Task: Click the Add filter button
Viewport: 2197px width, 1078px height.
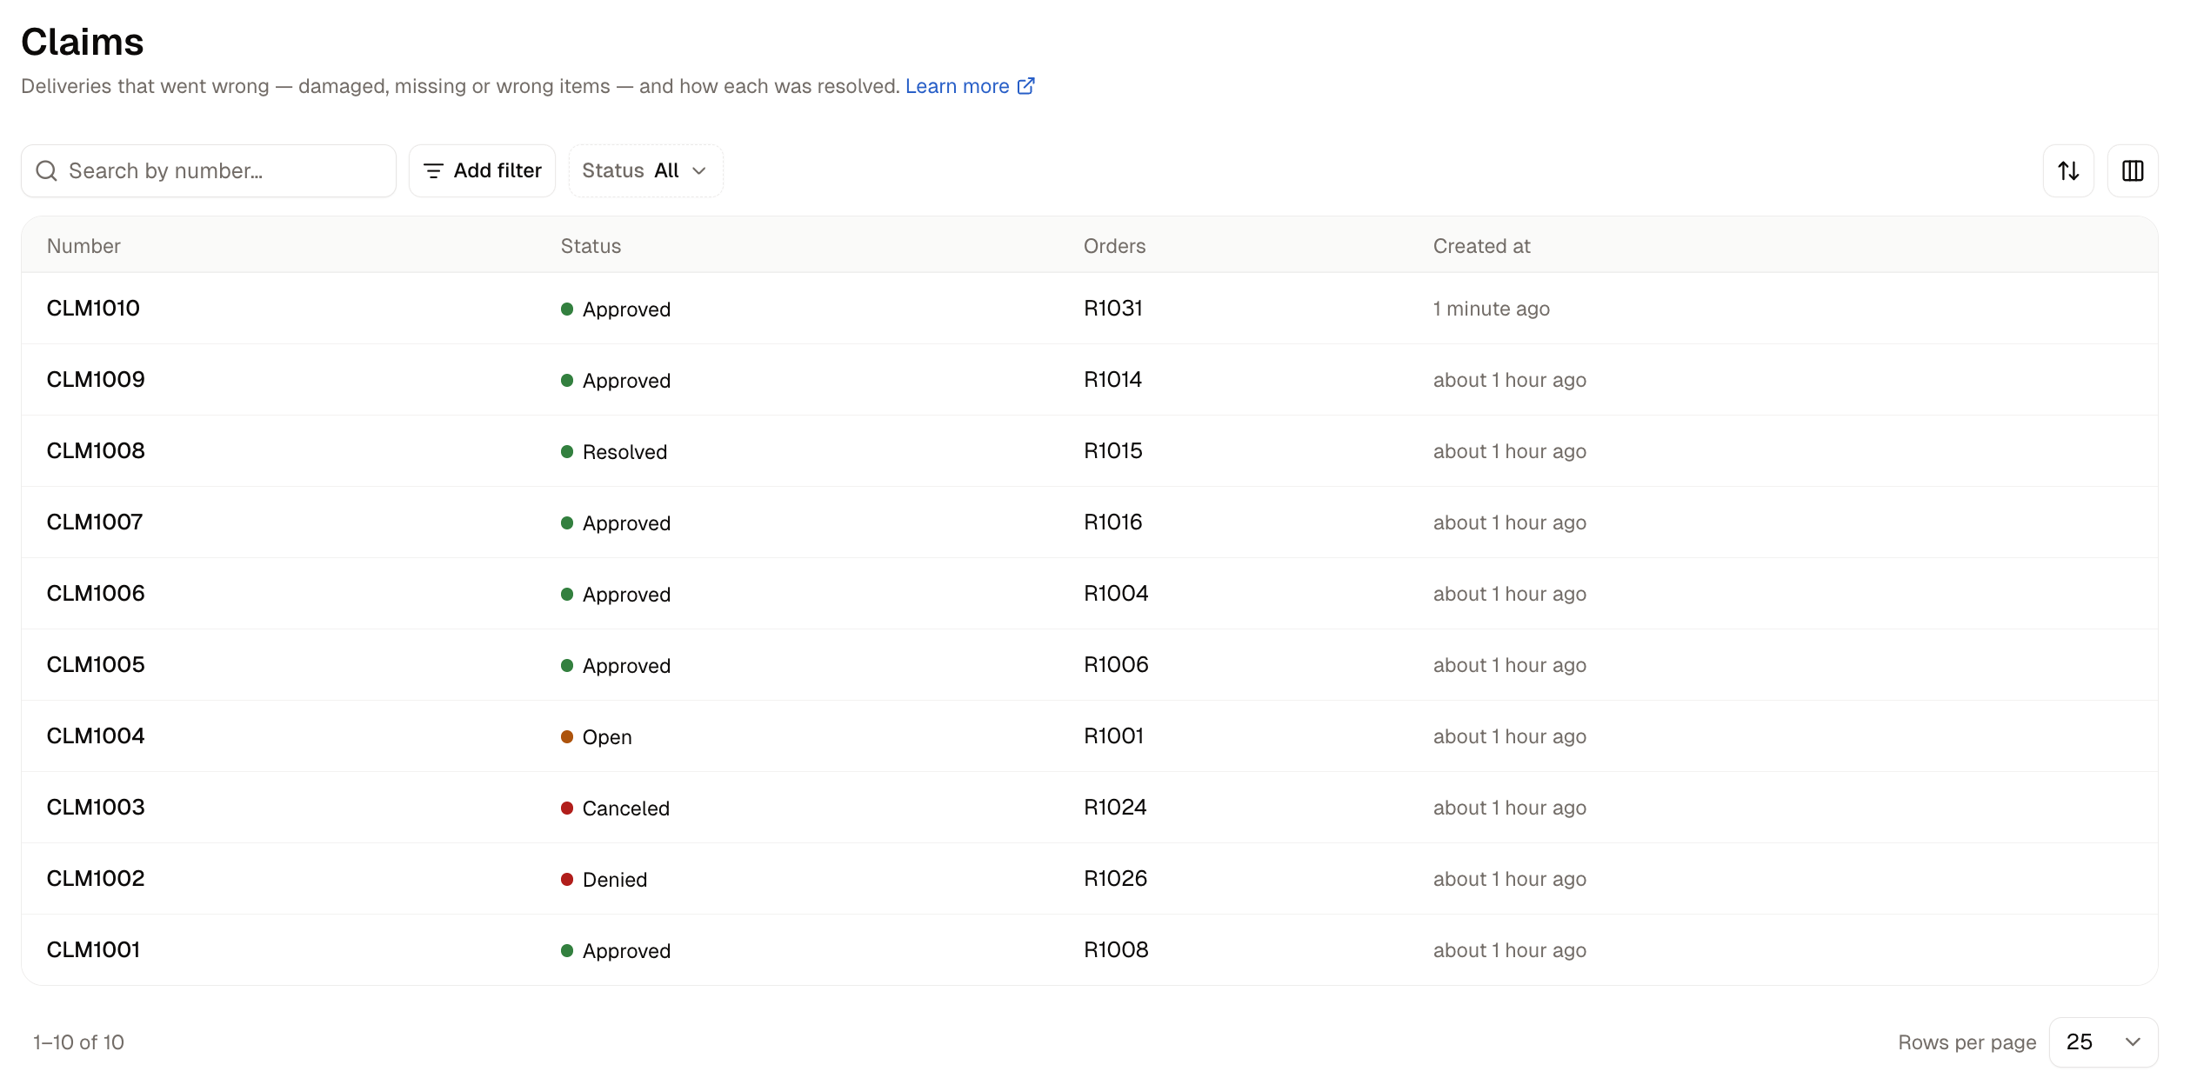Action: click(x=482, y=170)
